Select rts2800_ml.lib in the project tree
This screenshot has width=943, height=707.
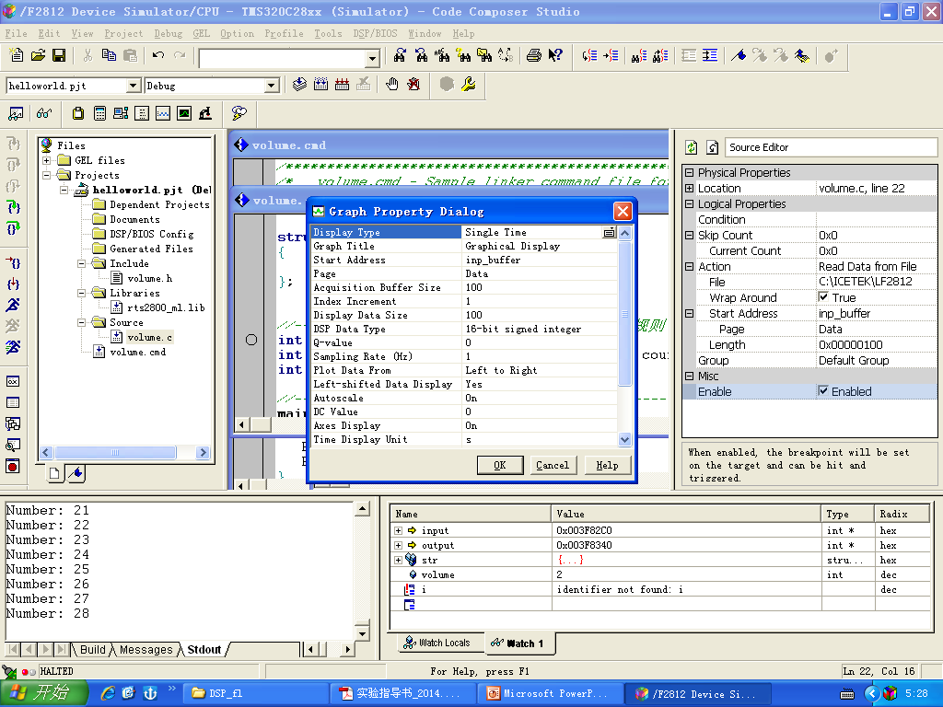click(x=166, y=307)
